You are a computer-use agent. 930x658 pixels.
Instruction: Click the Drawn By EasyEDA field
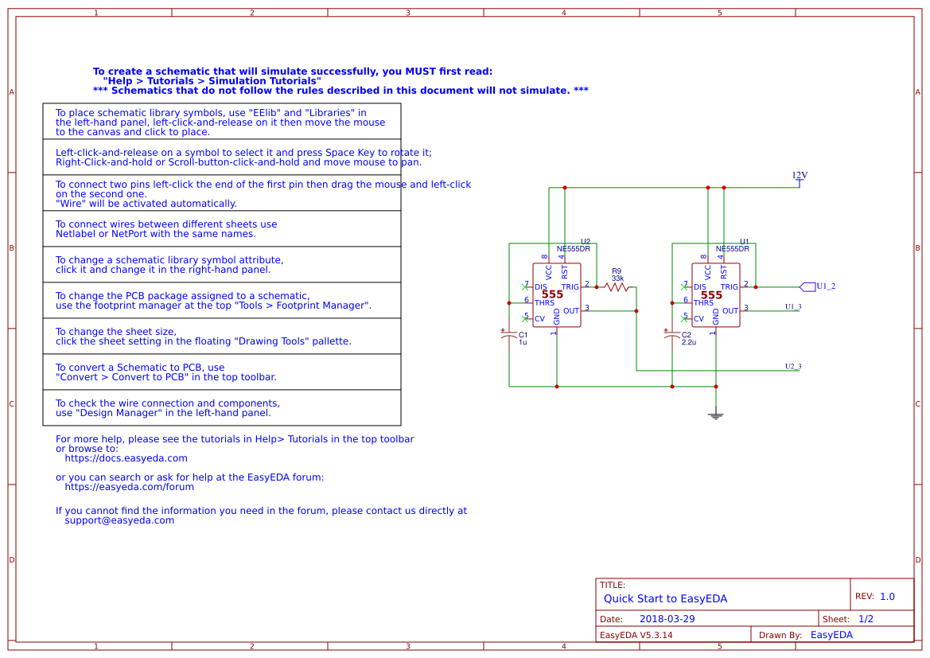pyautogui.click(x=831, y=635)
